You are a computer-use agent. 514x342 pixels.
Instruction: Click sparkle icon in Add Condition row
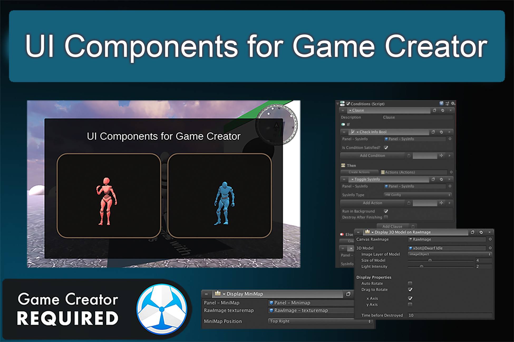[441, 156]
